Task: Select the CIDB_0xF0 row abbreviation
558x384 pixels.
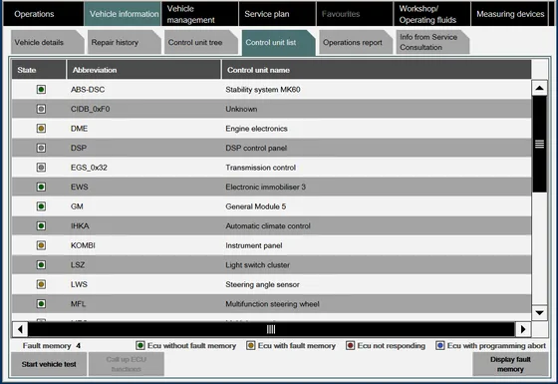Action: [x=90, y=109]
